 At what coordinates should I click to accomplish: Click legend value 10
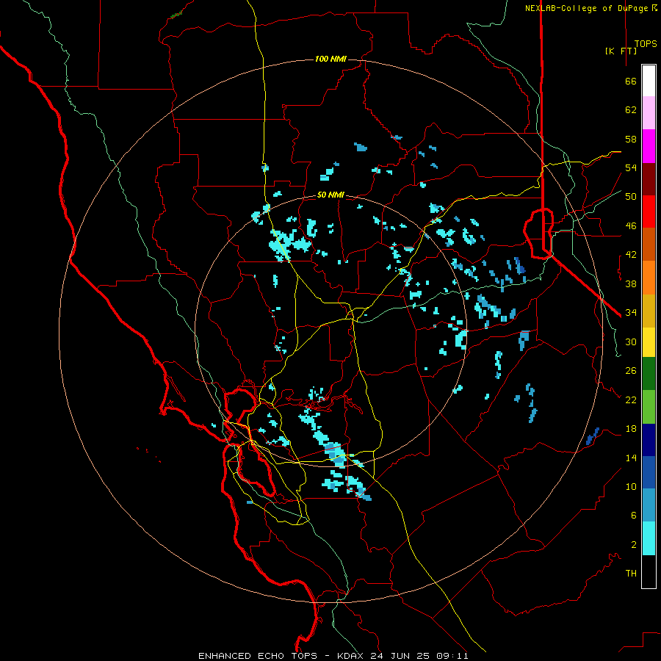coord(631,487)
